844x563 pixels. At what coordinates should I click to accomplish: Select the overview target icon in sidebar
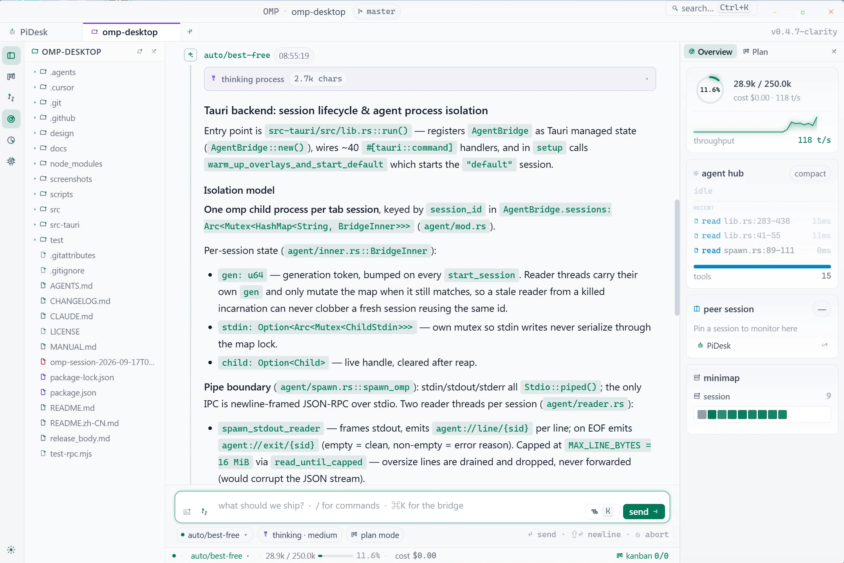click(11, 119)
